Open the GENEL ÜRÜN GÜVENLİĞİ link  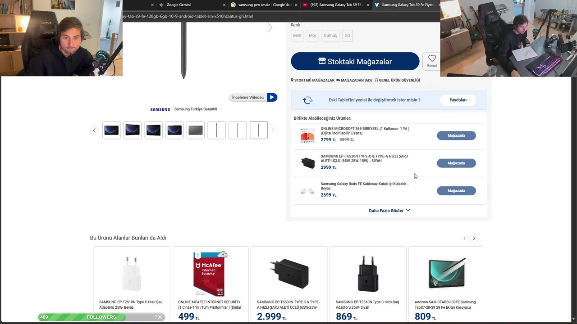coord(397,80)
